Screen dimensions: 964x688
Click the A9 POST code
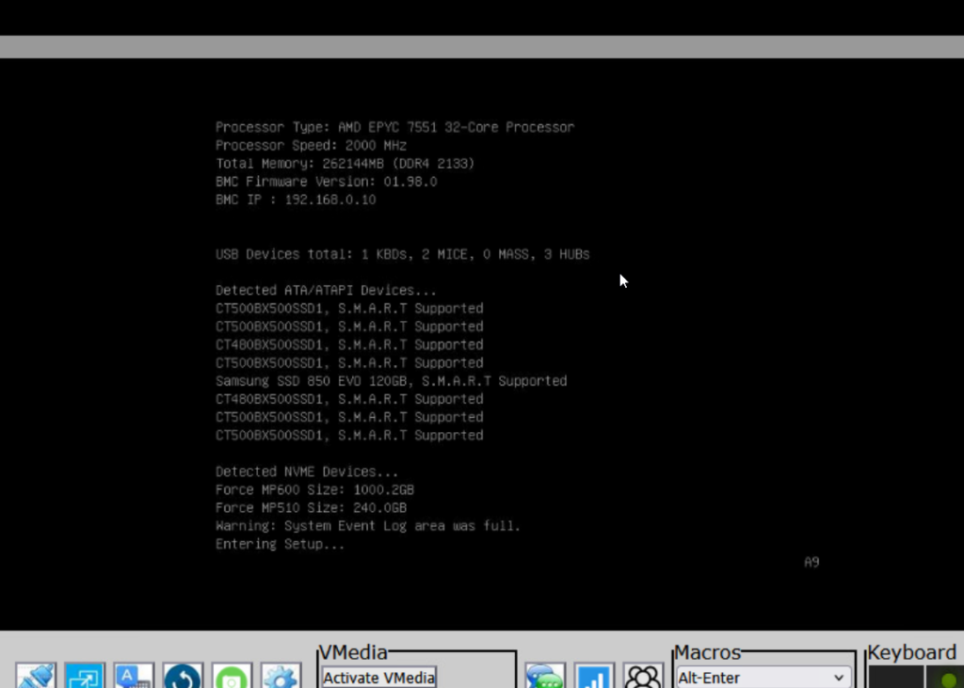(811, 562)
